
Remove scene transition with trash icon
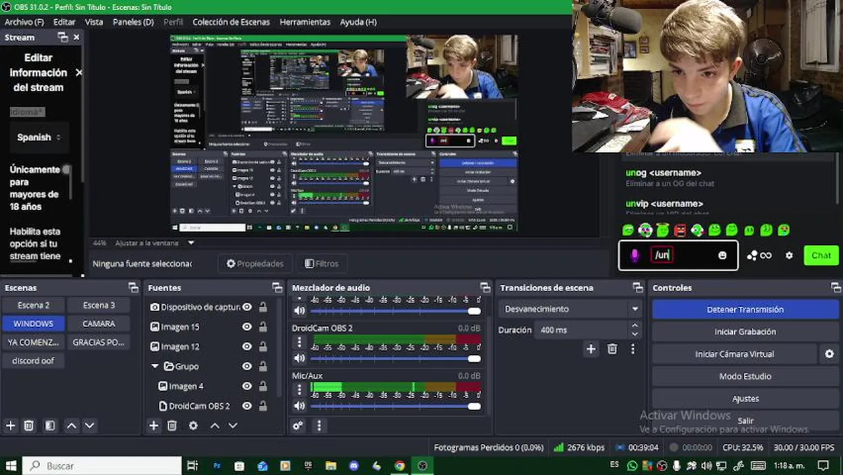[x=612, y=350]
